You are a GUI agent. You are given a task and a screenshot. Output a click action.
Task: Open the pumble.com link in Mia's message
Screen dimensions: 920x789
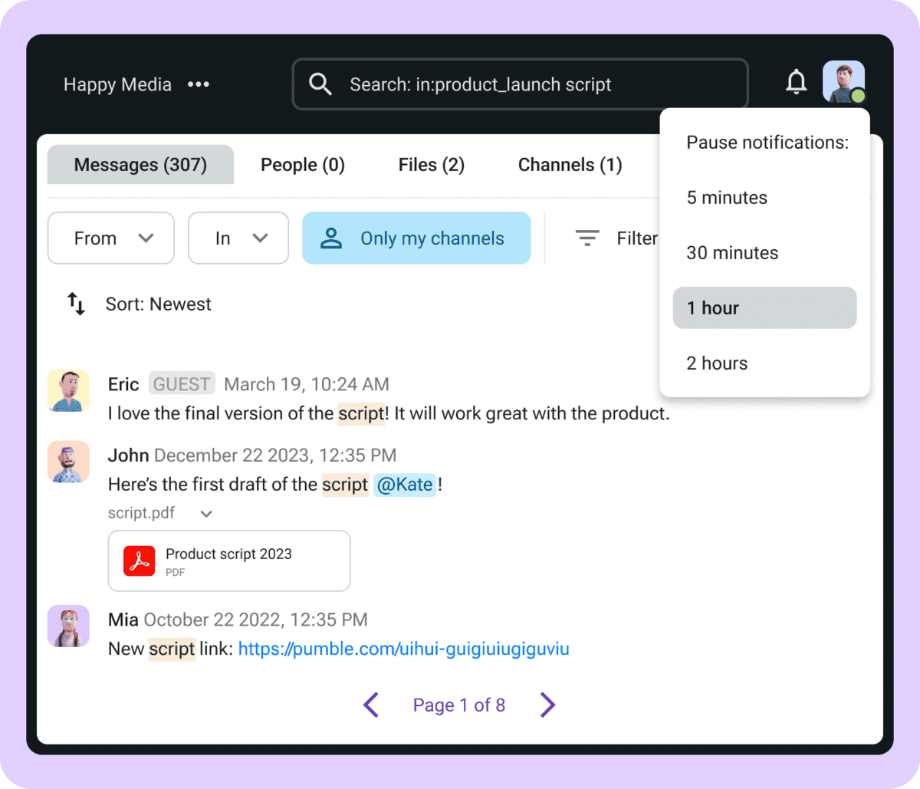(x=403, y=649)
